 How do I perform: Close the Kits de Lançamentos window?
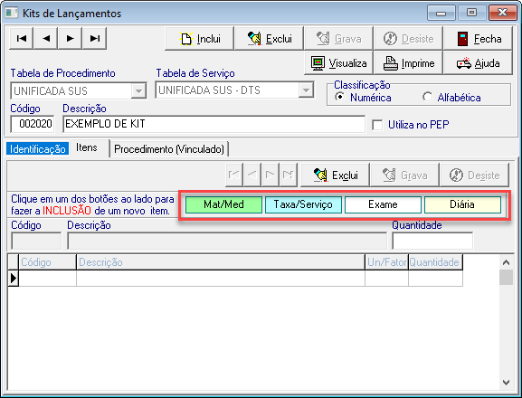(502, 13)
